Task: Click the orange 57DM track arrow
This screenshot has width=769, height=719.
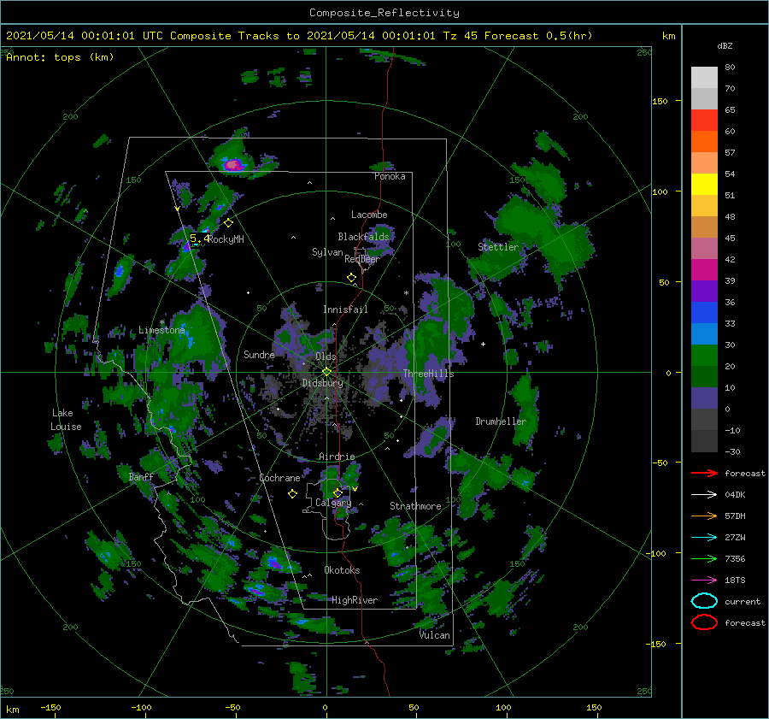Action: point(704,516)
